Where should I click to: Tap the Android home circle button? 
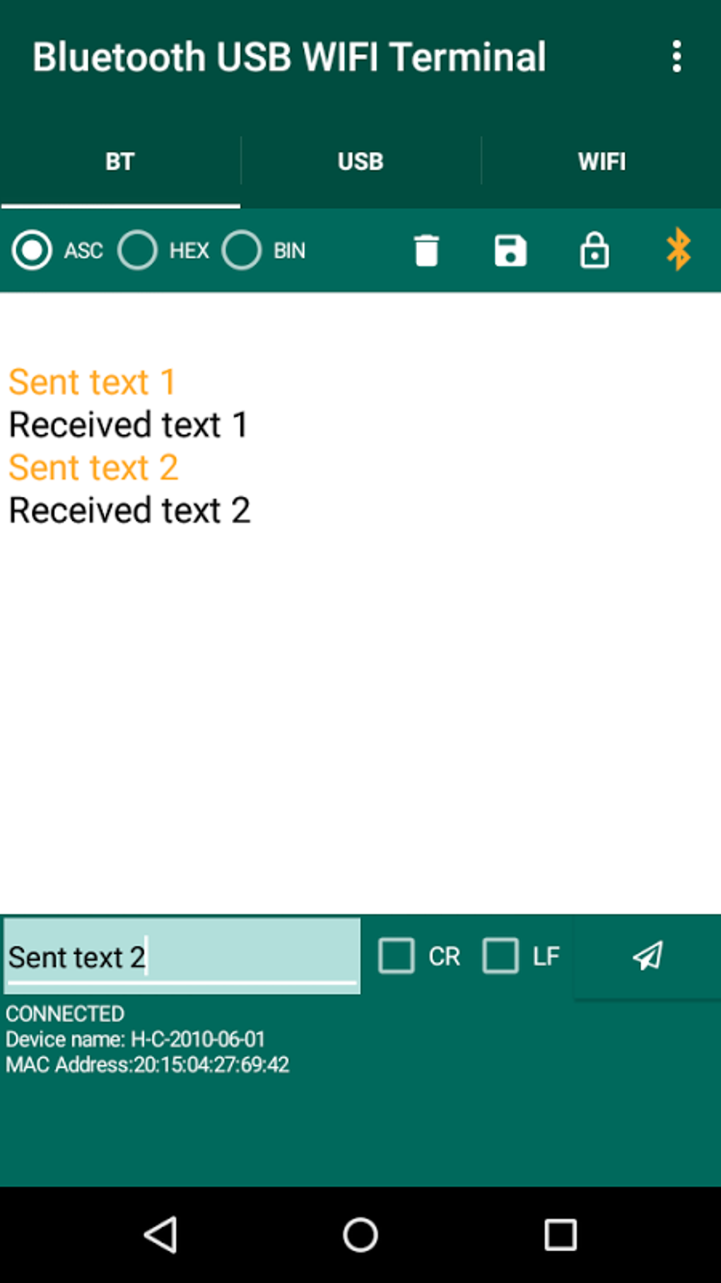point(360,1235)
